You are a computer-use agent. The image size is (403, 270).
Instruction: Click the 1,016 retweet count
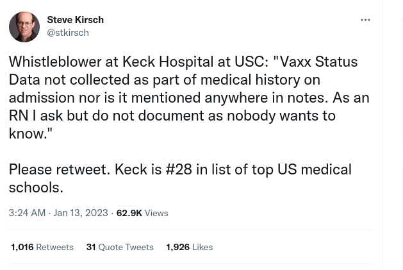point(22,247)
